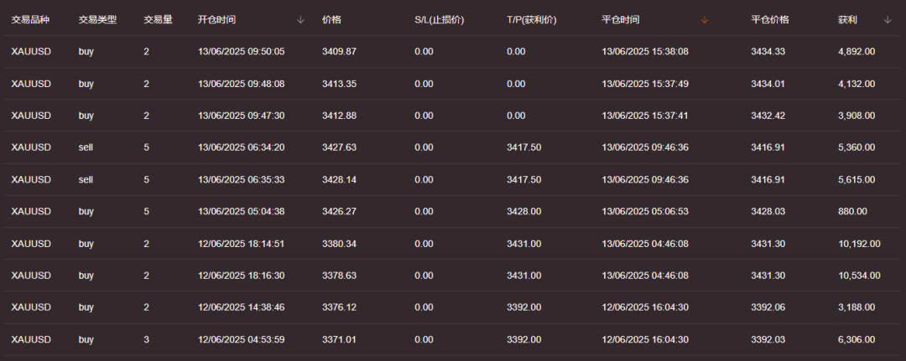Click XAUUSD in the 6,306.00 row
The image size is (906, 361).
click(x=31, y=339)
